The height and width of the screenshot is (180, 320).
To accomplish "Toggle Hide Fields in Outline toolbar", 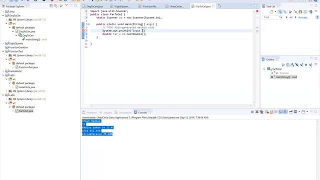I will click(296, 65).
